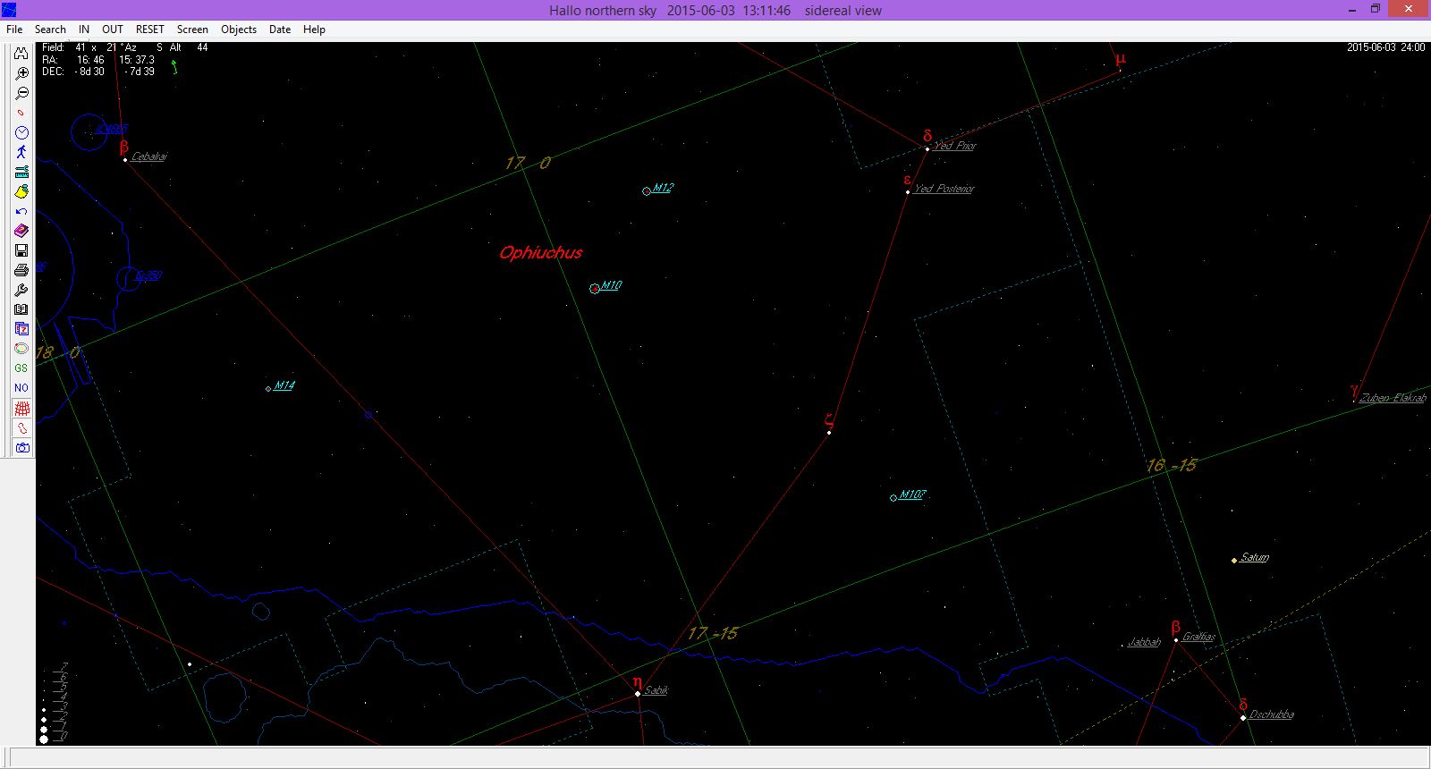Select the M107 cluster label
Image resolution: width=1431 pixels, height=769 pixels.
click(x=912, y=494)
